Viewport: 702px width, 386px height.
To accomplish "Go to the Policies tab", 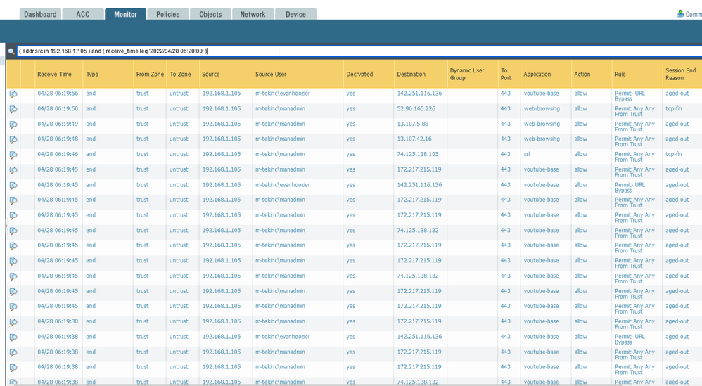I will click(x=167, y=14).
